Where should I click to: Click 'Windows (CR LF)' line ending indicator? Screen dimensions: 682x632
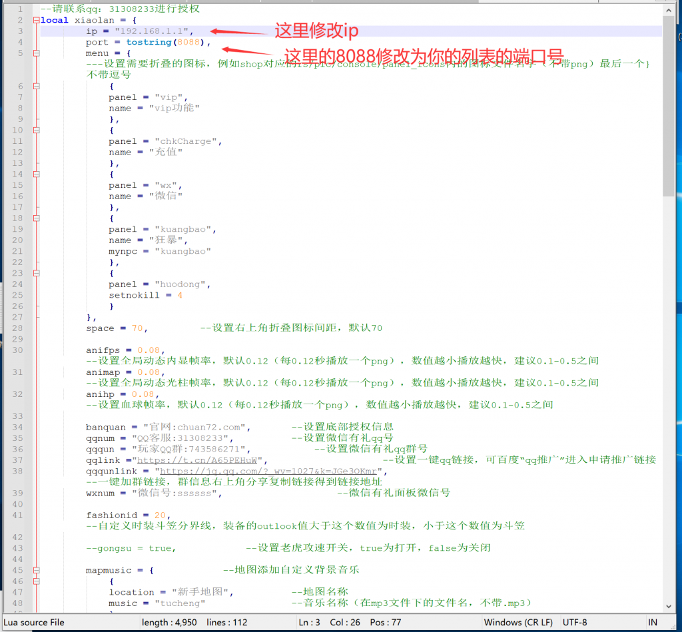pyautogui.click(x=518, y=623)
